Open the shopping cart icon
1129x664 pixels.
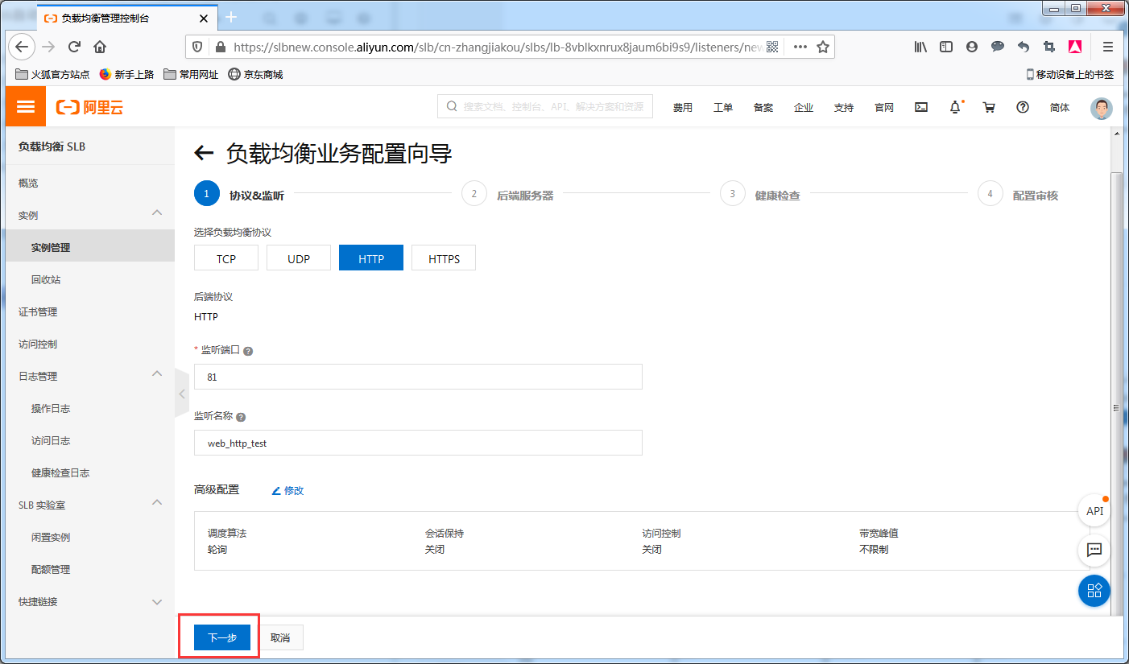(x=989, y=106)
